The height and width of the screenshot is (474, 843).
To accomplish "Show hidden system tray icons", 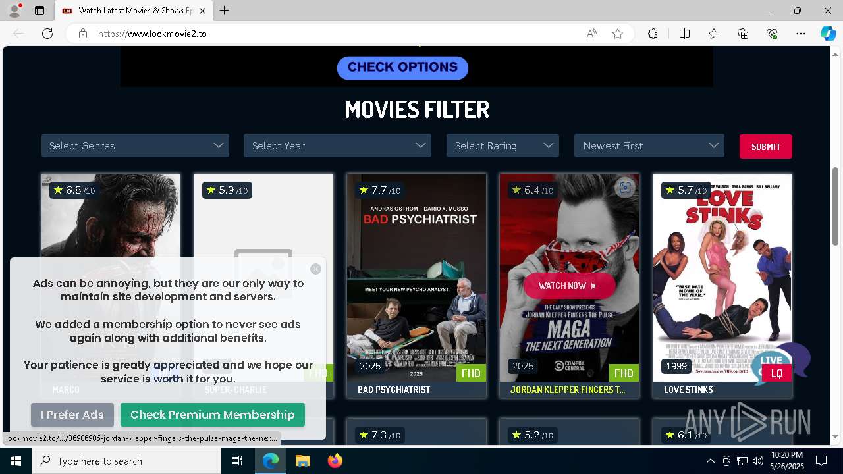I will (x=710, y=461).
